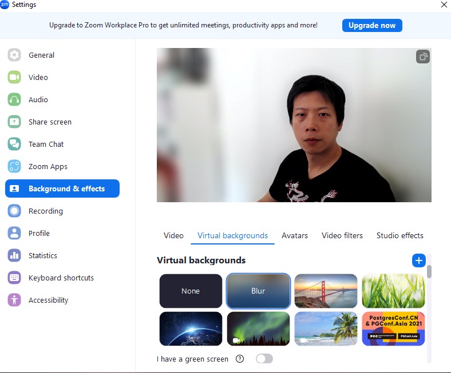Select the Recording settings icon

(x=14, y=211)
